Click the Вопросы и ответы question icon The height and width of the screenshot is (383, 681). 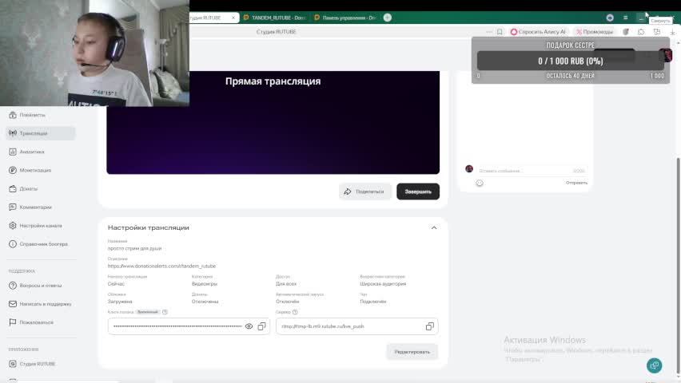(13, 286)
